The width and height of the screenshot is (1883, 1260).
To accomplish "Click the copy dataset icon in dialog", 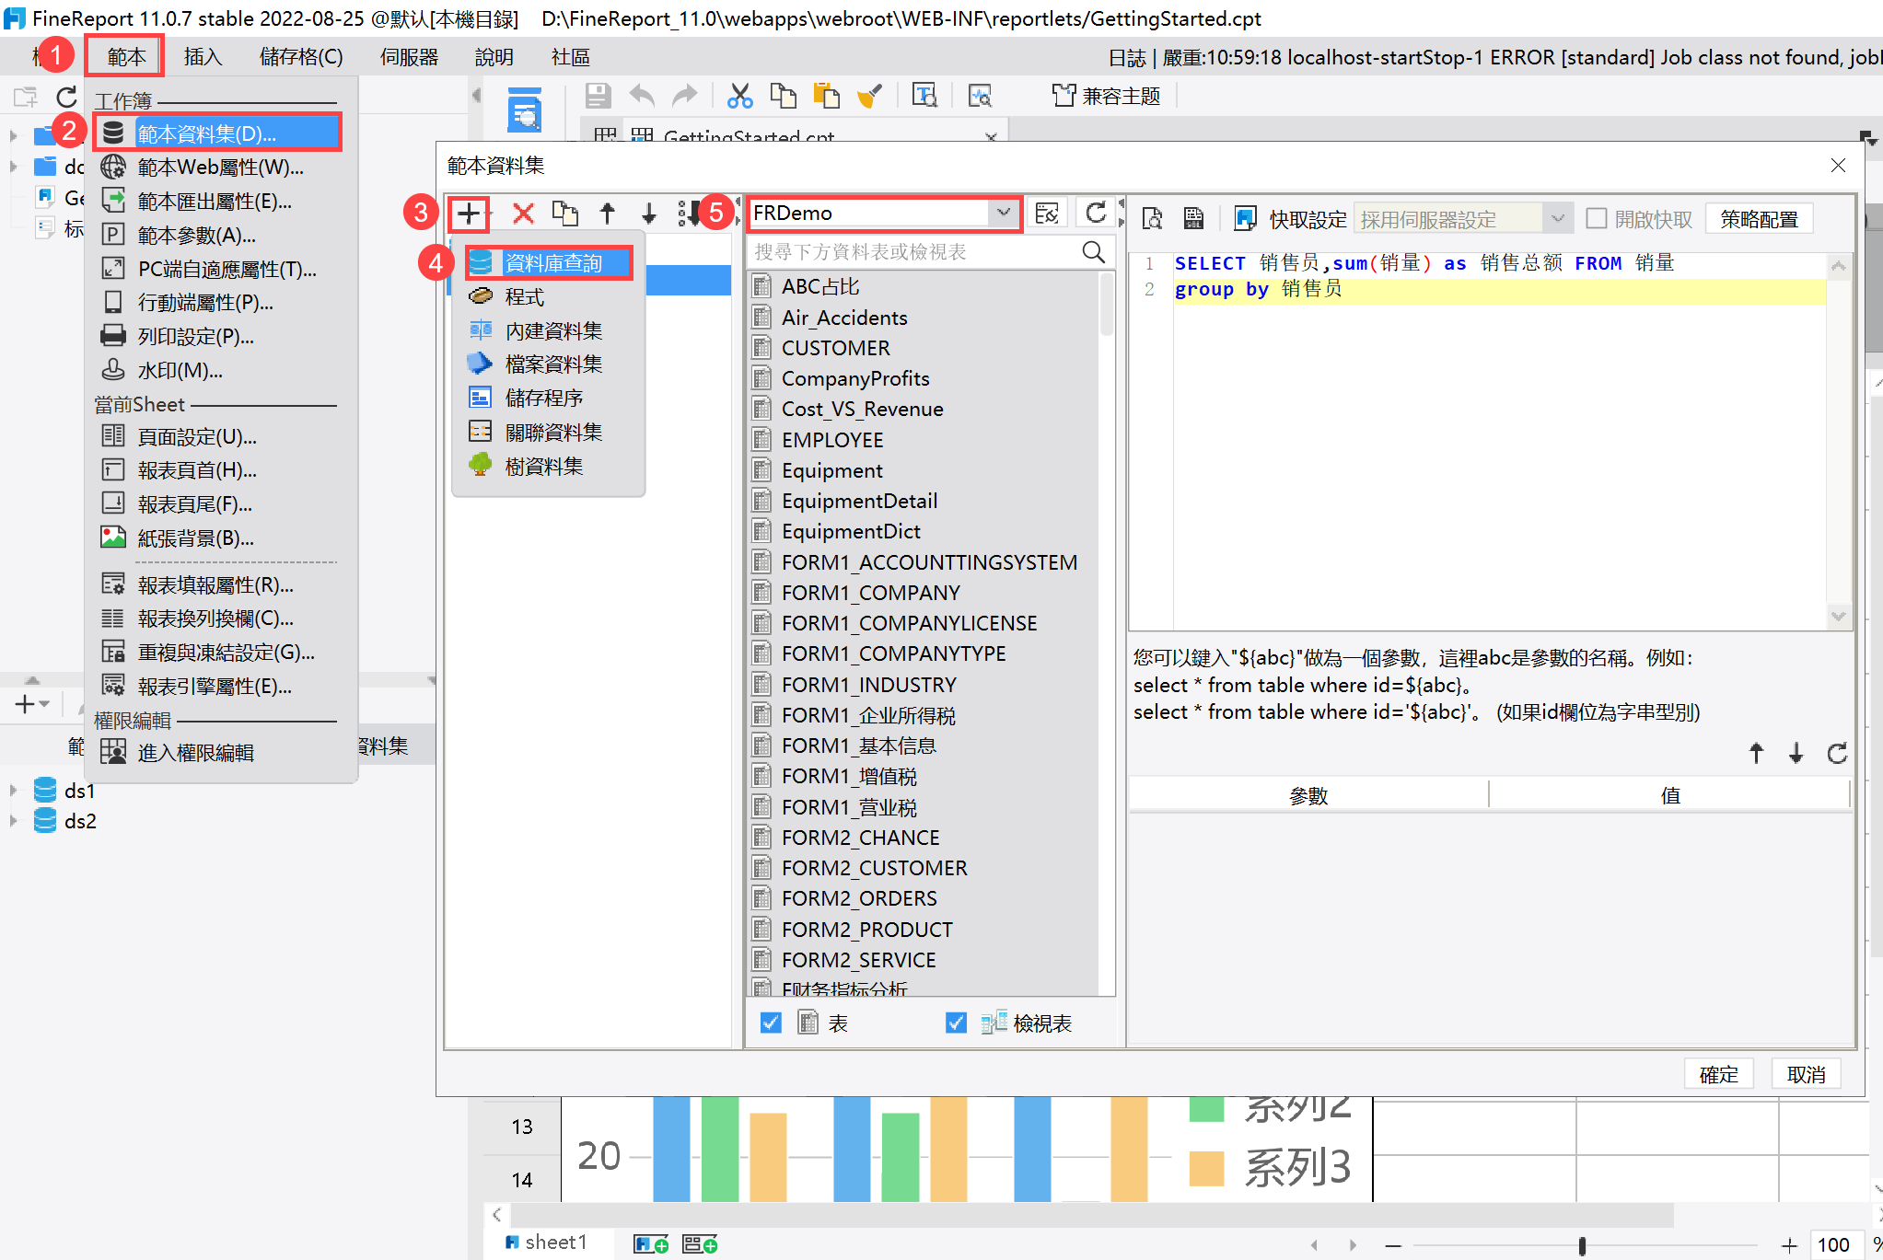I will pyautogui.click(x=564, y=214).
